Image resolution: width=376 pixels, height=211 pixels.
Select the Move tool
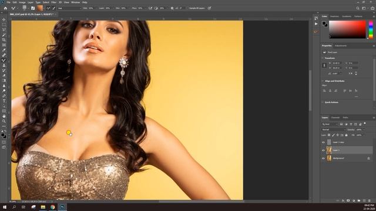point(4,19)
